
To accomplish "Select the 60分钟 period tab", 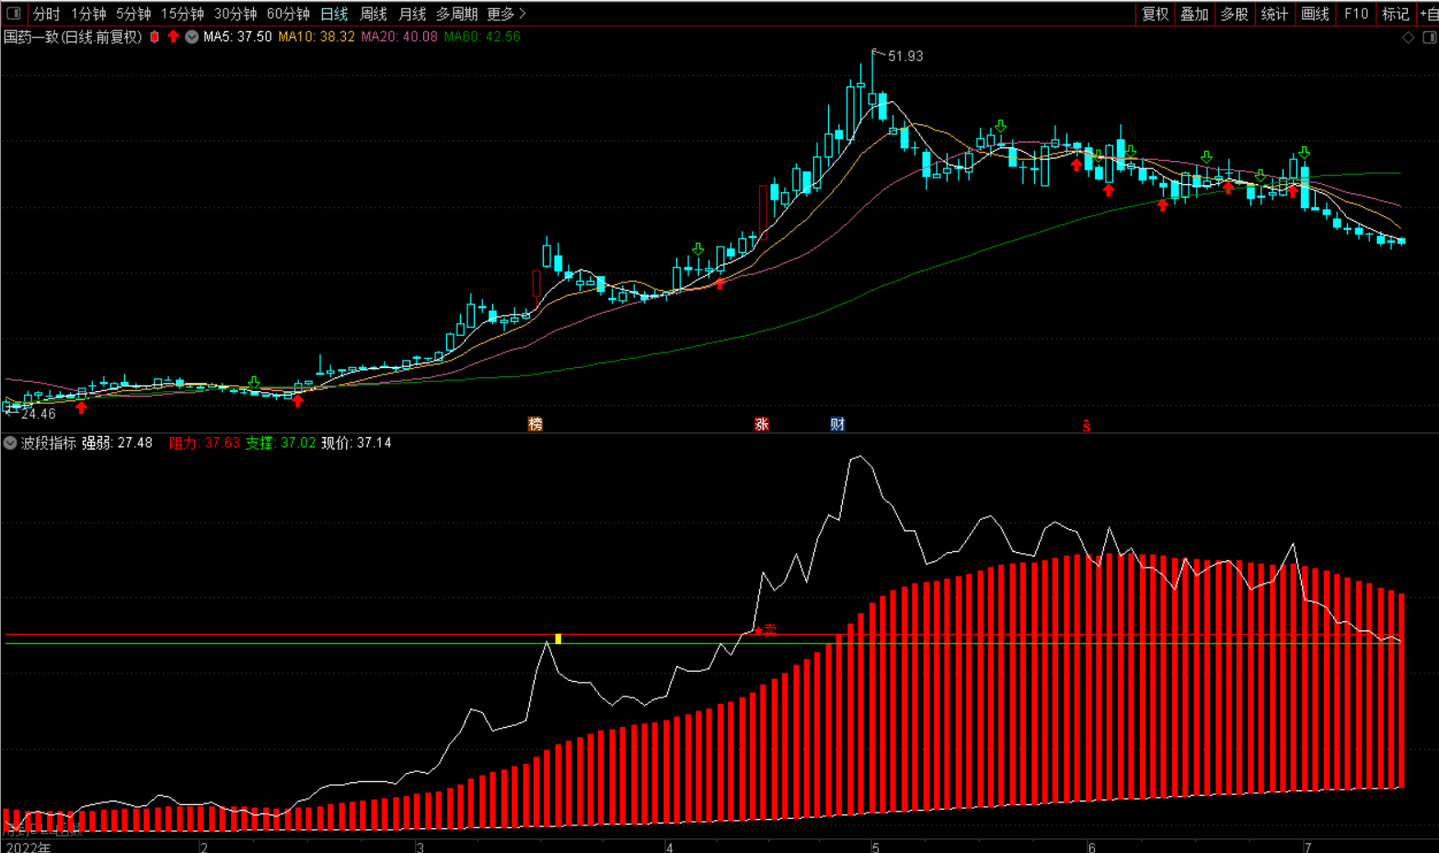I will 288,14.
